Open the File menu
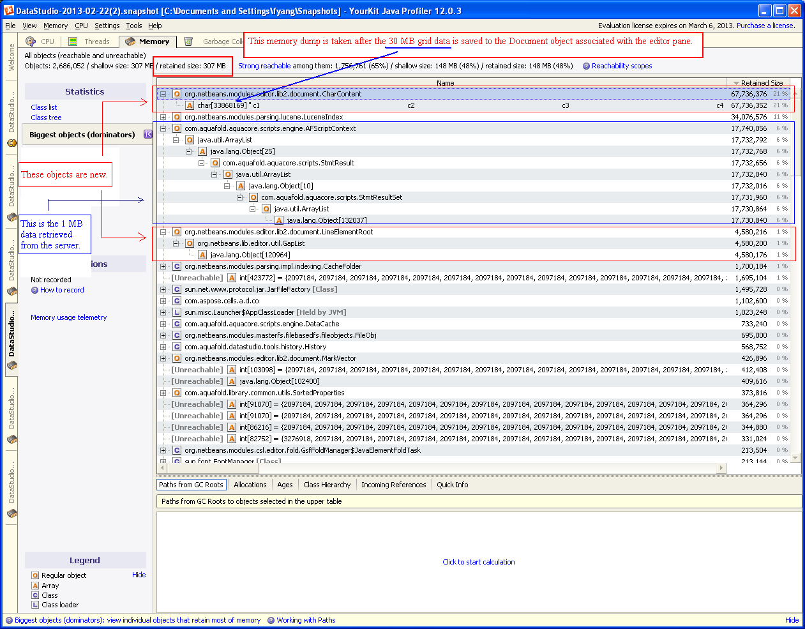The width and height of the screenshot is (805, 629). tap(10, 26)
